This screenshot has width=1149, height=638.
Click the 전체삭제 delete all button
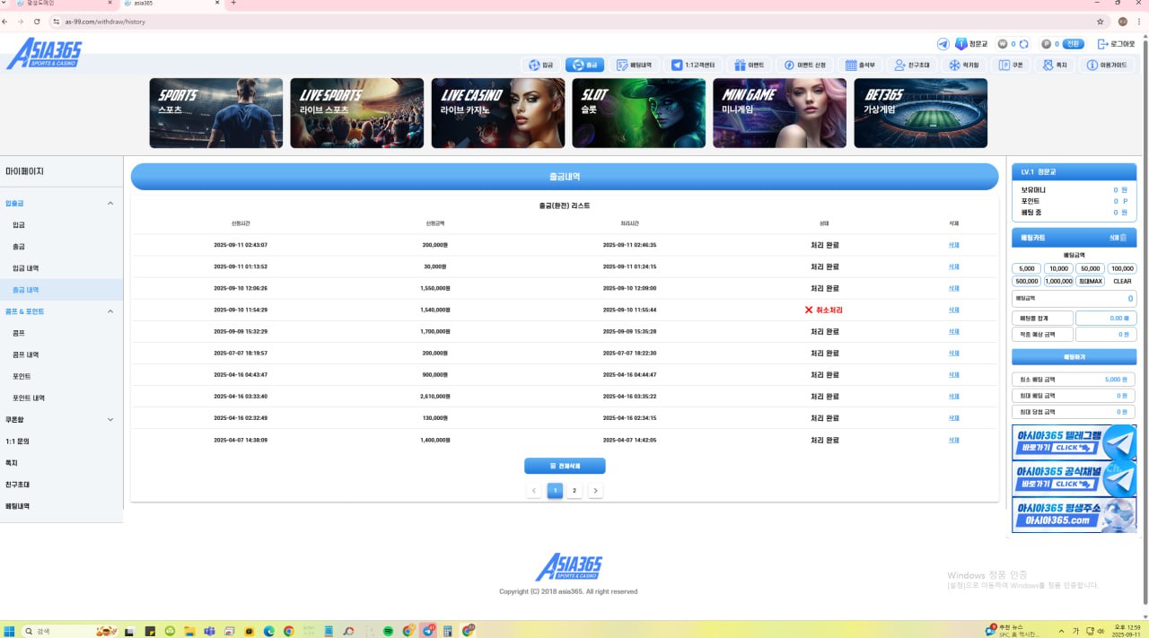(x=565, y=466)
